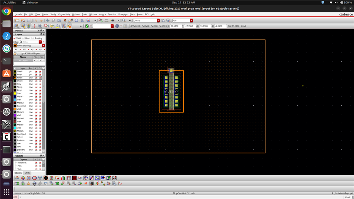Click the yellow ruler icon in second toolbar

click(58, 26)
